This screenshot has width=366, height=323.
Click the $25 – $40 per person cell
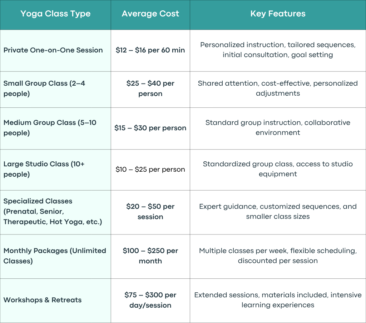coord(150,88)
